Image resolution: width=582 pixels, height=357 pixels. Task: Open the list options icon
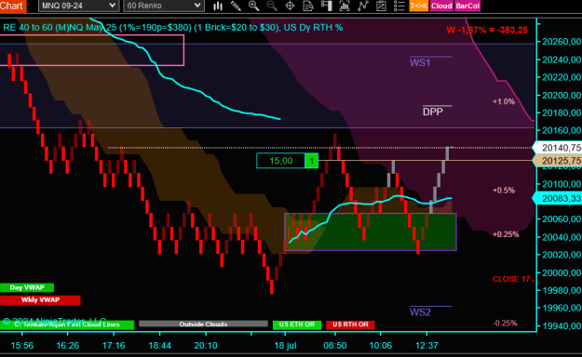(399, 6)
